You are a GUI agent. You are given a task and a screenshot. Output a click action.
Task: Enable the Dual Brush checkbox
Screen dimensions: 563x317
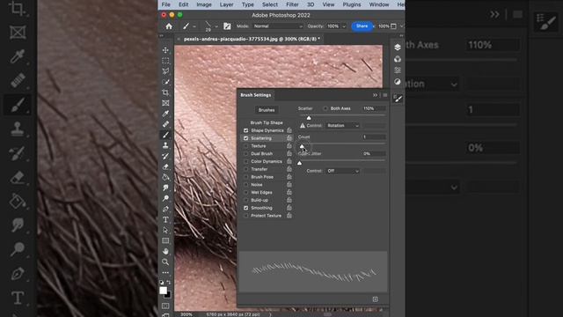tap(246, 153)
